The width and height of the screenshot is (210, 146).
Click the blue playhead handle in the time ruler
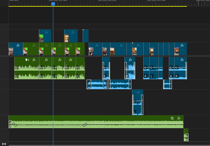coord(53,4)
